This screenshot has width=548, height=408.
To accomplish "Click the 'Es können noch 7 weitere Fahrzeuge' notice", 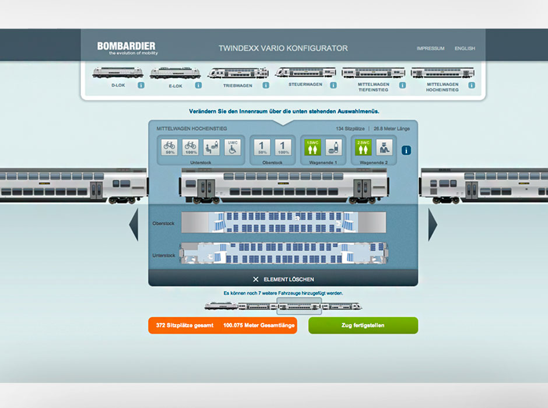I will [283, 293].
